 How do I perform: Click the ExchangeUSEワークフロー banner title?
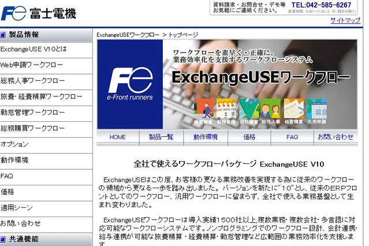click(261, 77)
